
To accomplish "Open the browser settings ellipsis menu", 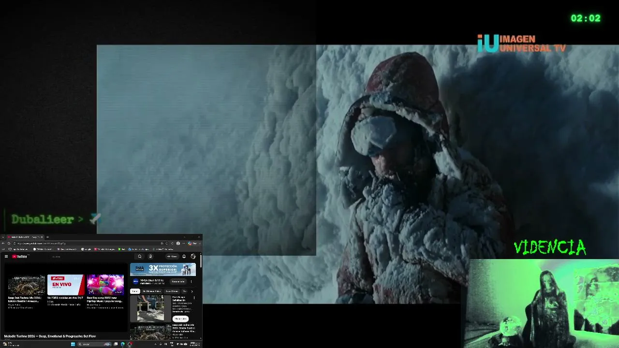I will pyautogui.click(x=184, y=243).
